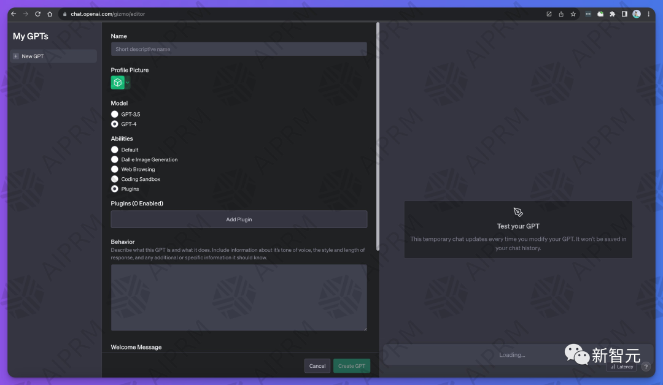663x385 pixels.
Task: Bookmark this page with the star
Action: click(573, 14)
